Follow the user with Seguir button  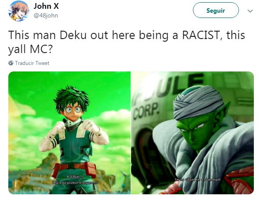click(216, 10)
